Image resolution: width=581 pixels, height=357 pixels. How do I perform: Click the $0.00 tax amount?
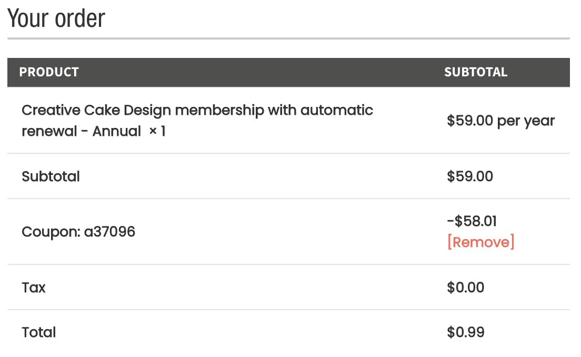pyautogui.click(x=465, y=287)
